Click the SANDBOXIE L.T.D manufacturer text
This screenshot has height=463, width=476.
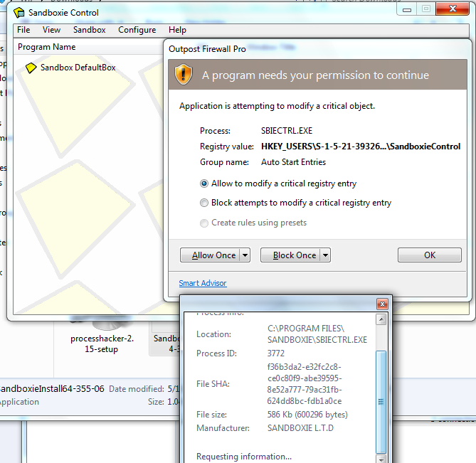(x=300, y=428)
